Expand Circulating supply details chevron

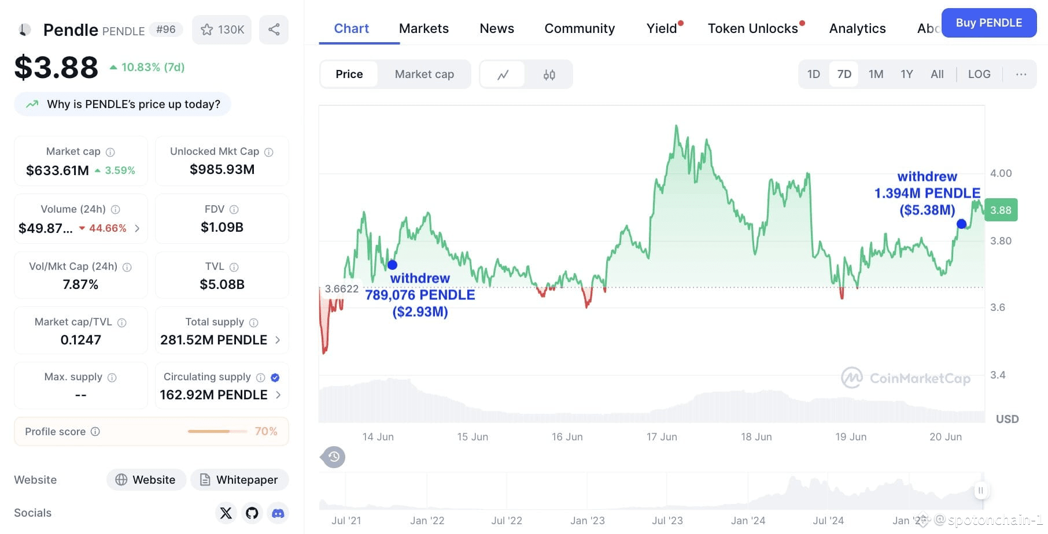[278, 395]
